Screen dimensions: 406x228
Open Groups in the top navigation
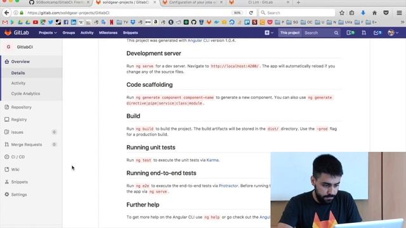click(69, 33)
